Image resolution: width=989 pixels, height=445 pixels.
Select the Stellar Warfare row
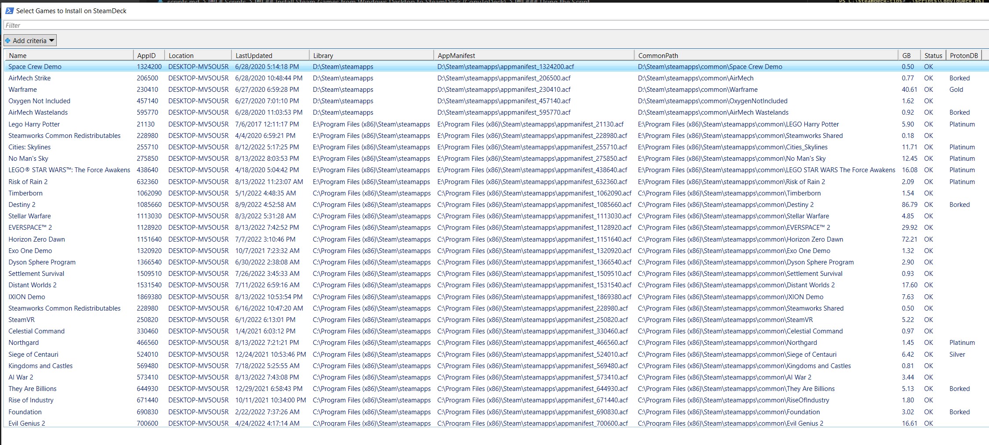tap(496, 216)
